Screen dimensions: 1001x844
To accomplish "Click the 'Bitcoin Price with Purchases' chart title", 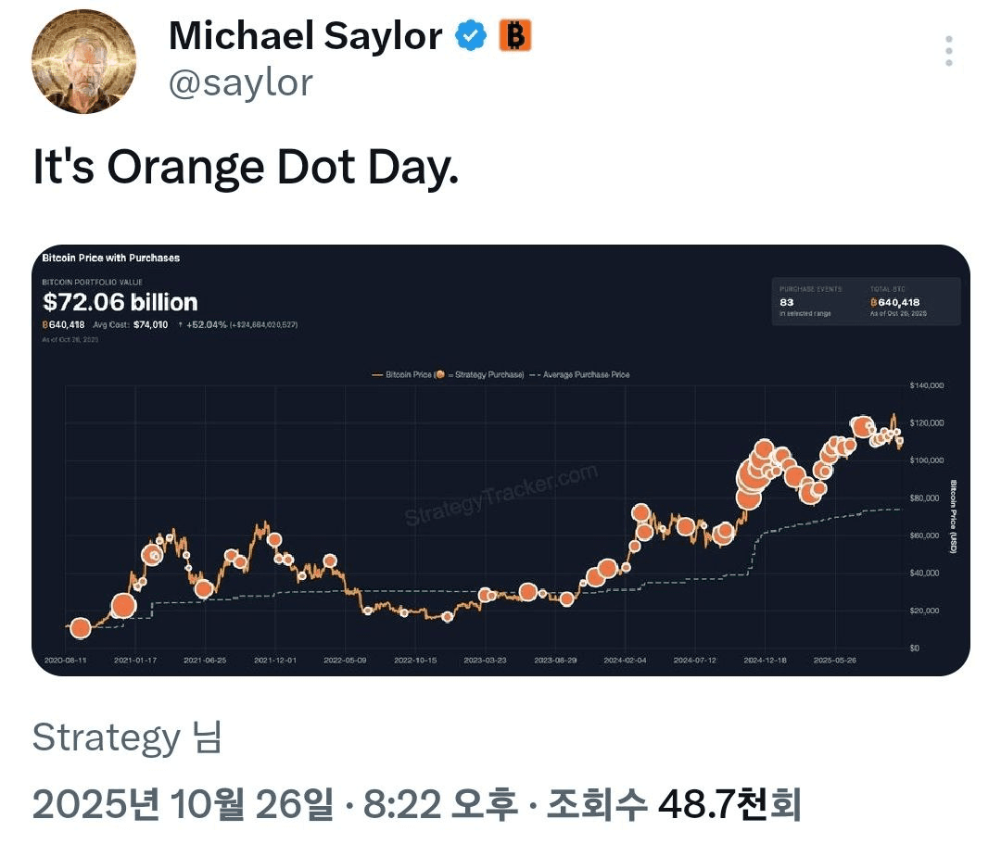I will click(x=111, y=258).
